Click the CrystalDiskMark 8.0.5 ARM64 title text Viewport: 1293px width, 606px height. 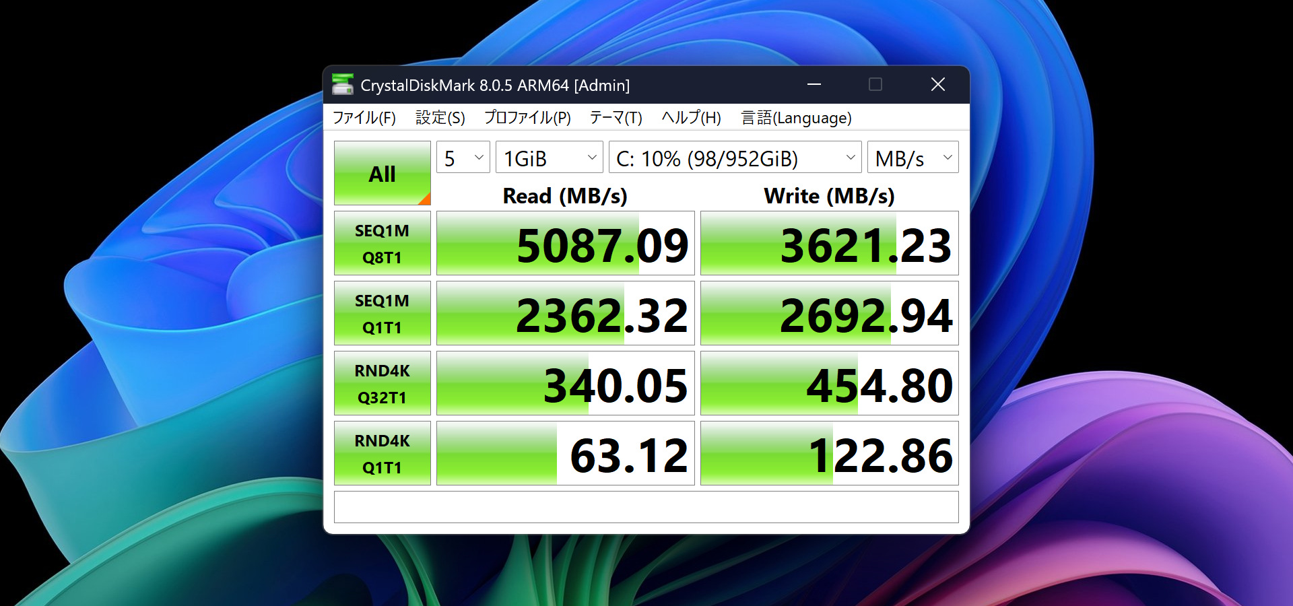point(495,86)
